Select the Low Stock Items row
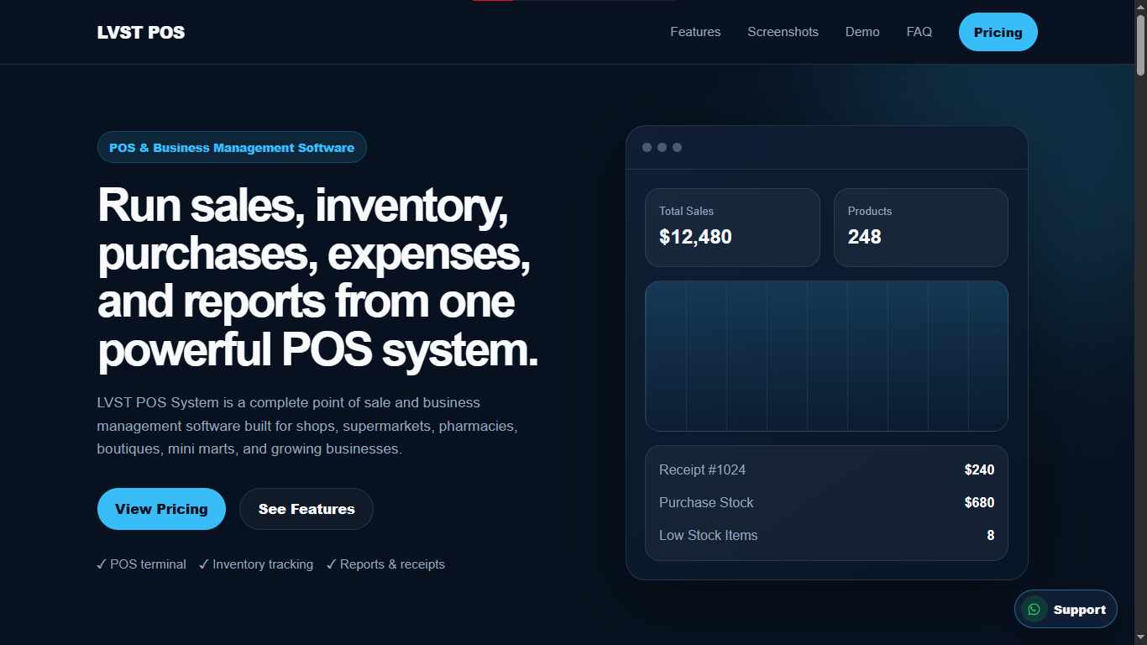Image resolution: width=1147 pixels, height=645 pixels. click(826, 535)
